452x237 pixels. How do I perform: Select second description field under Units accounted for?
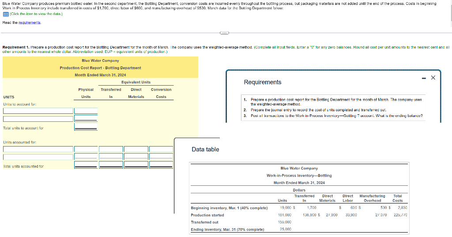click(x=38, y=157)
